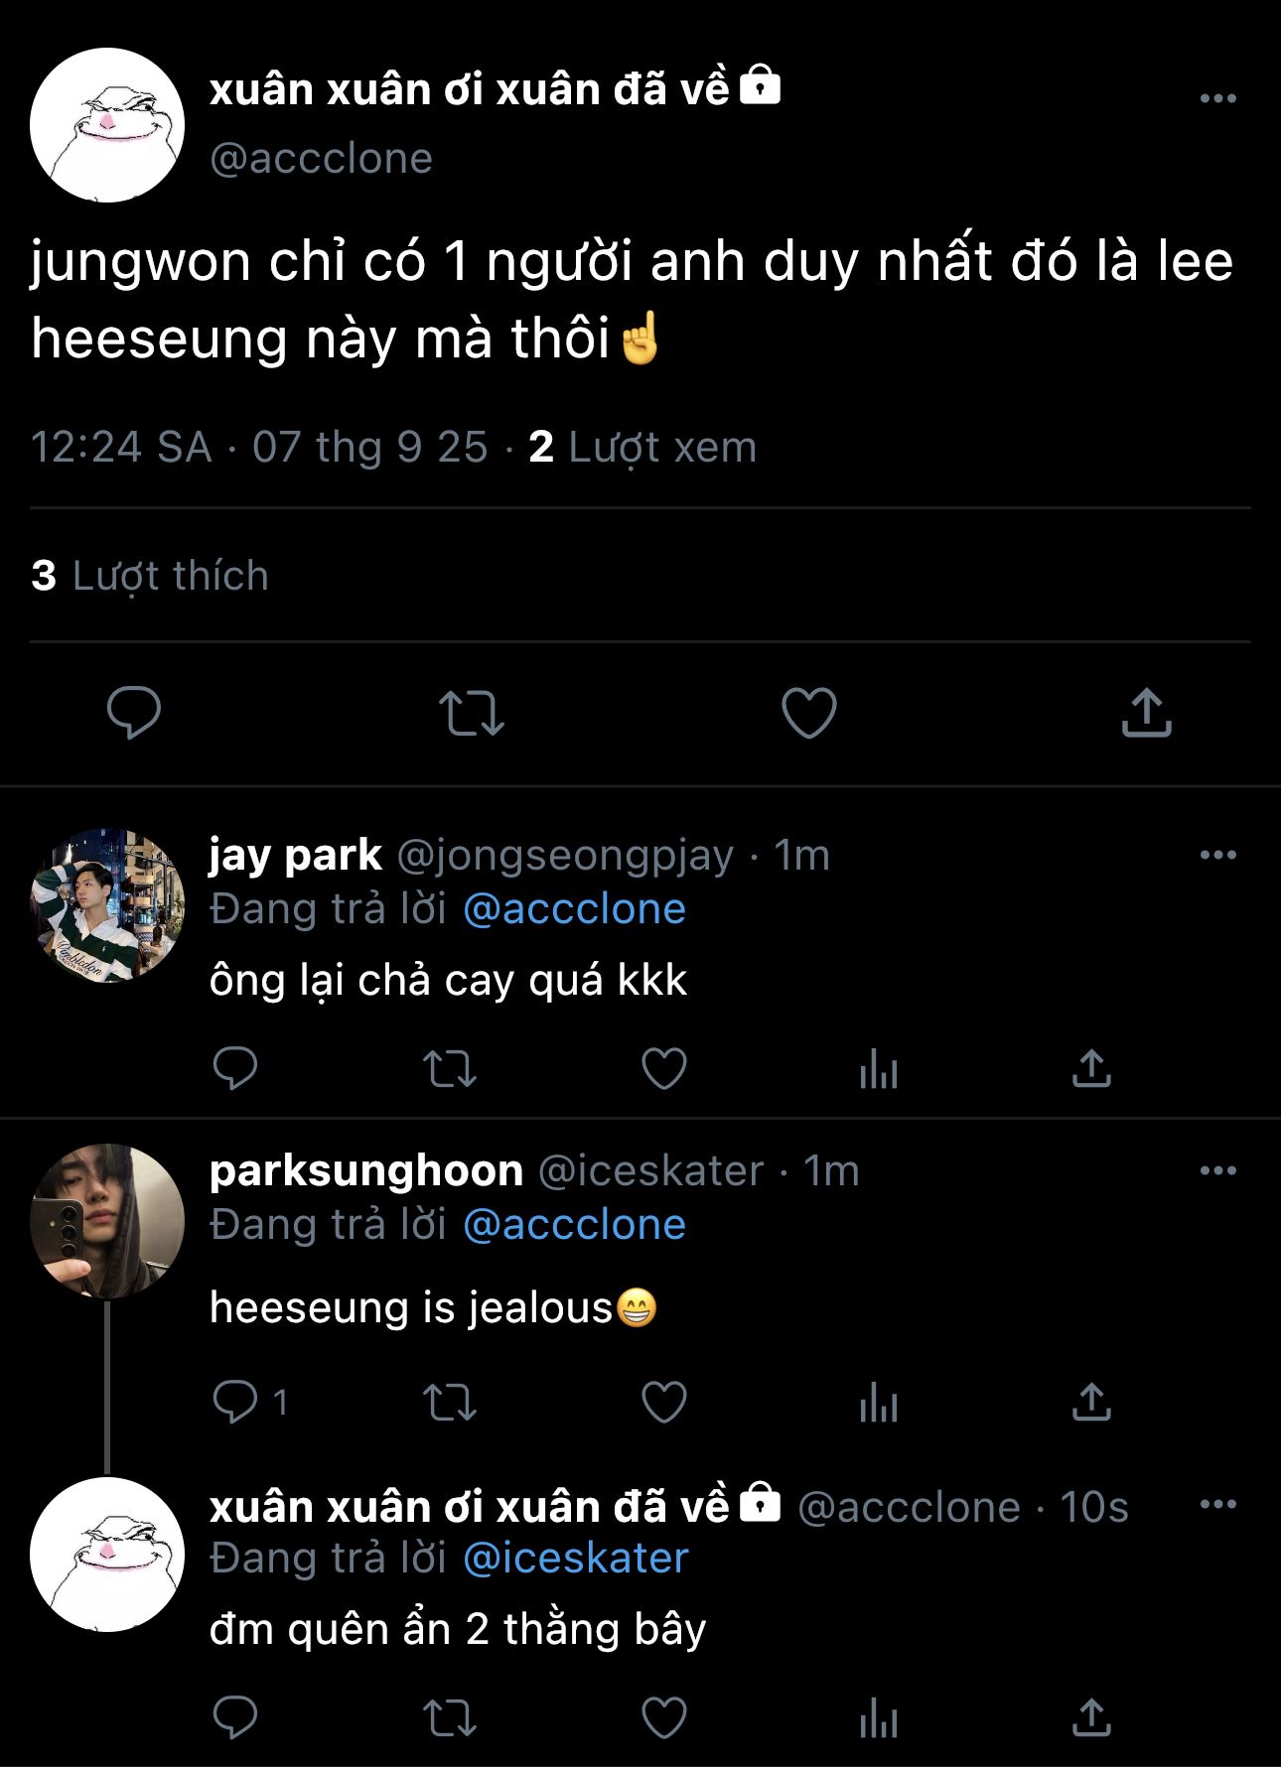Like parksunghoon's "heeseung is jealous" reply
This screenshot has width=1281, height=1767.
[664, 1402]
